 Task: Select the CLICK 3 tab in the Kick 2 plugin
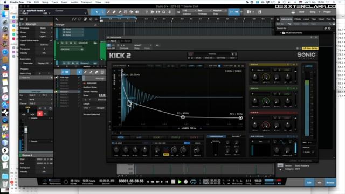[x=194, y=137]
